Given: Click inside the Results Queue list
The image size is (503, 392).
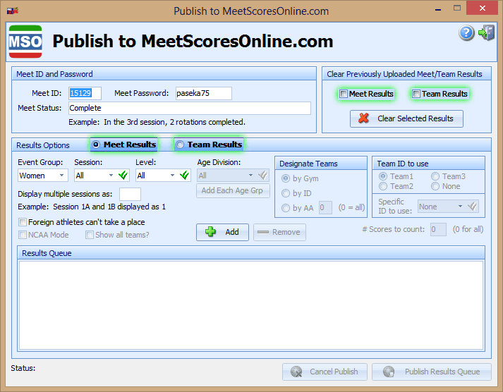Looking at the screenshot, I should pos(251,305).
